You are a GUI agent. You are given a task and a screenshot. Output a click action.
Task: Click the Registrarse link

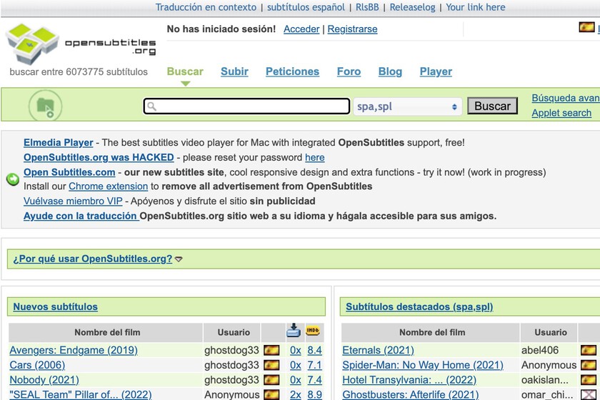point(352,29)
